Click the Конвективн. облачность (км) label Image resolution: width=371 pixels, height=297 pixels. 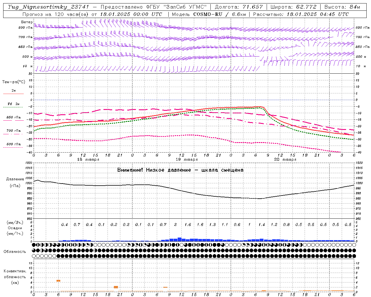click(15, 277)
